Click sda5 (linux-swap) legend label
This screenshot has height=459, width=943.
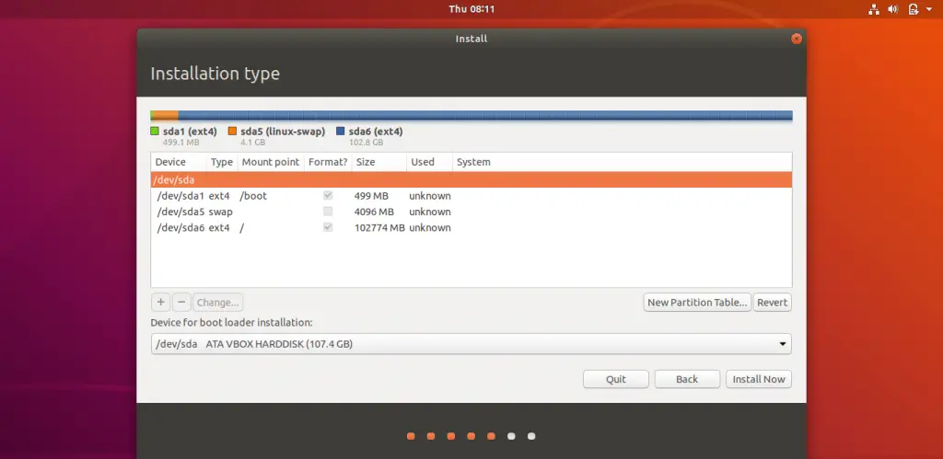[x=283, y=131]
